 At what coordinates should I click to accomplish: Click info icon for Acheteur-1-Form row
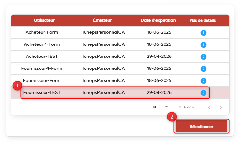pos(204,44)
